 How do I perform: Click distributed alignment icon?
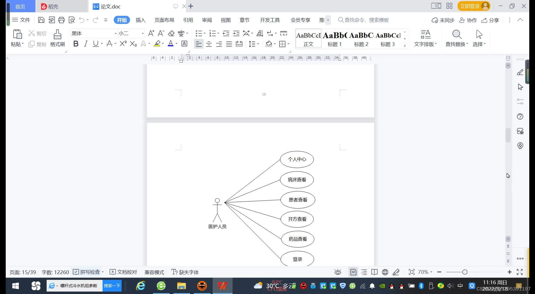coord(239,44)
